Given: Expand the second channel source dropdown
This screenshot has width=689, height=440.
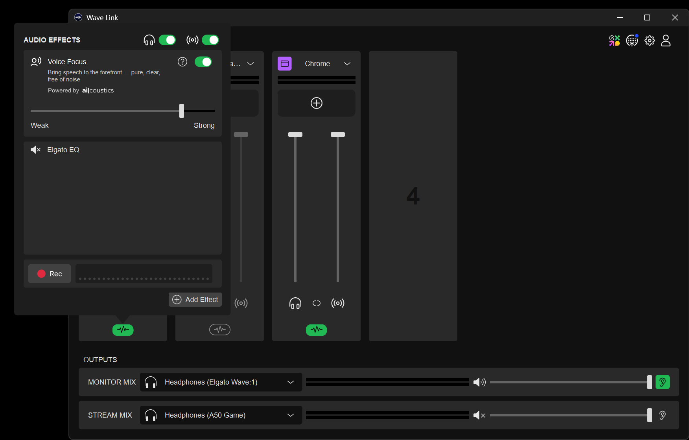Looking at the screenshot, I should [x=251, y=64].
